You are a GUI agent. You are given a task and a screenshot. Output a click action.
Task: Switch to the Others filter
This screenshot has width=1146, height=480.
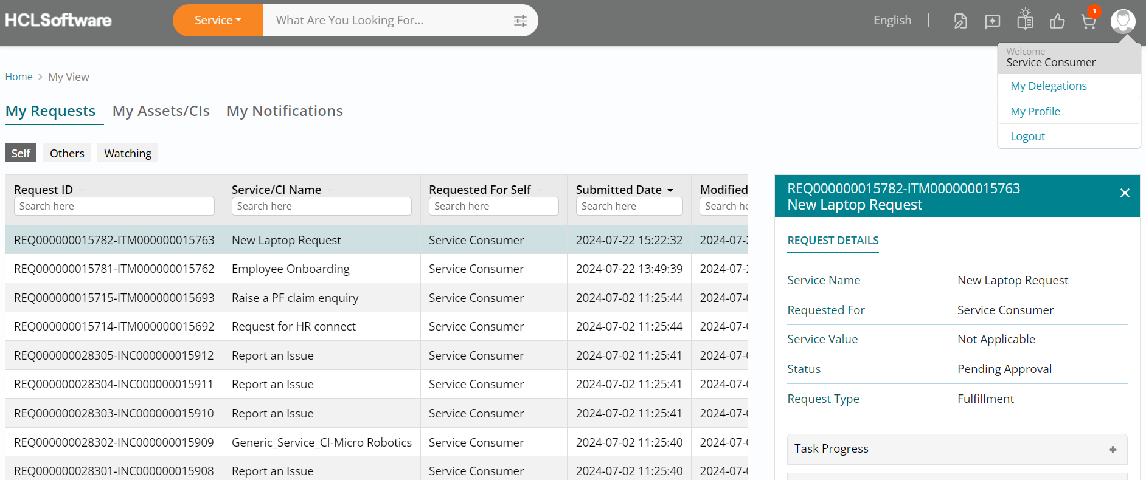point(67,153)
